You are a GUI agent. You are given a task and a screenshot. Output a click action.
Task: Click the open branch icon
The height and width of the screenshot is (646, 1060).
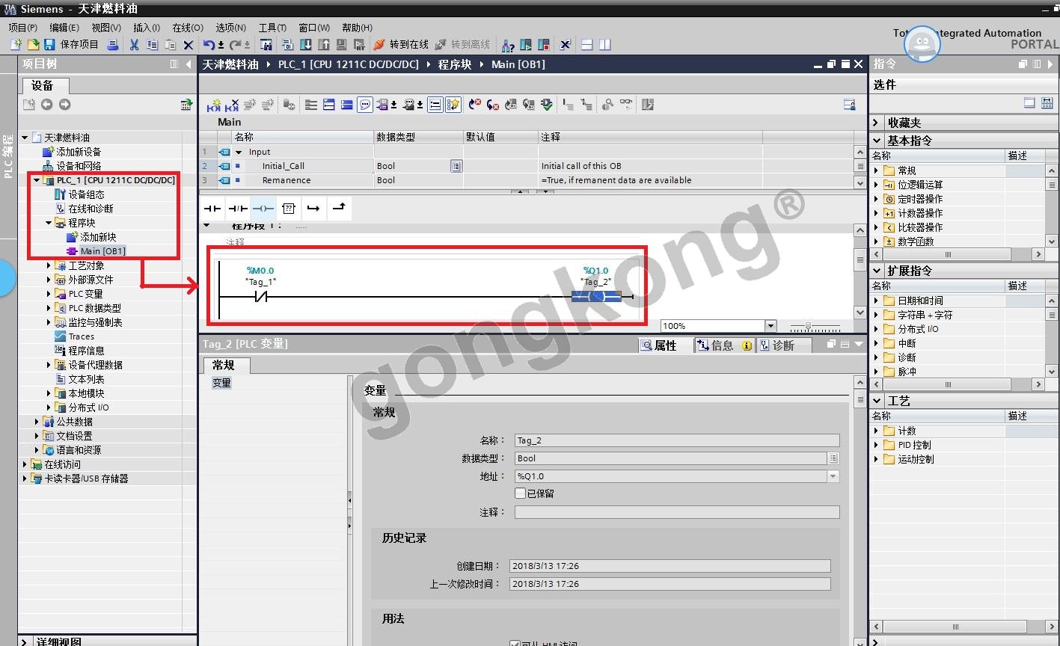(313, 208)
